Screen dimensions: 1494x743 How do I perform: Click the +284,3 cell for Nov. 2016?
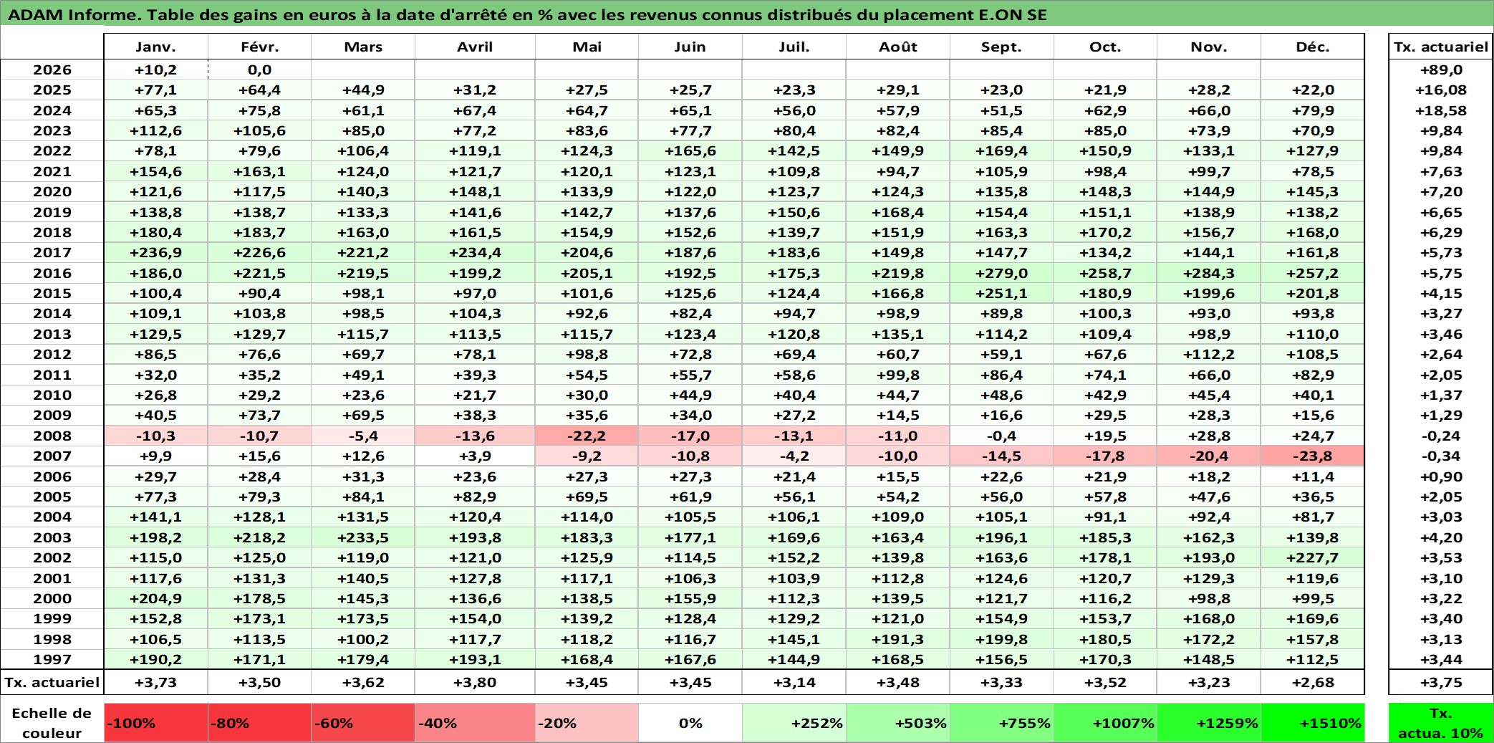pyautogui.click(x=1209, y=273)
